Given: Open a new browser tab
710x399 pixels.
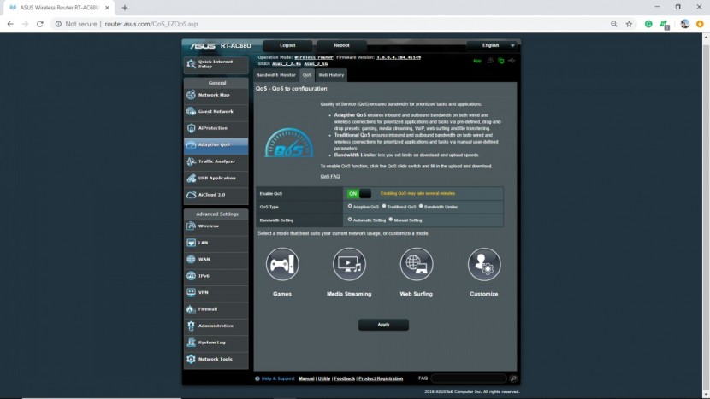Looking at the screenshot, I should point(125,8).
